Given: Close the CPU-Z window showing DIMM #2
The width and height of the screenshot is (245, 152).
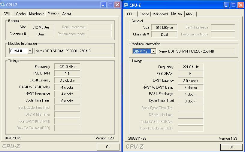Looking at the screenshot, I should pyautogui.click(x=240, y=5).
